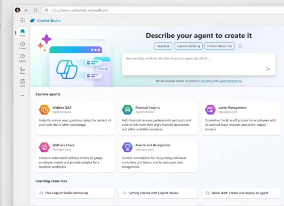Go to Home in the sidebar
The width and height of the screenshot is (284, 206).
pyautogui.click(x=23, y=33)
